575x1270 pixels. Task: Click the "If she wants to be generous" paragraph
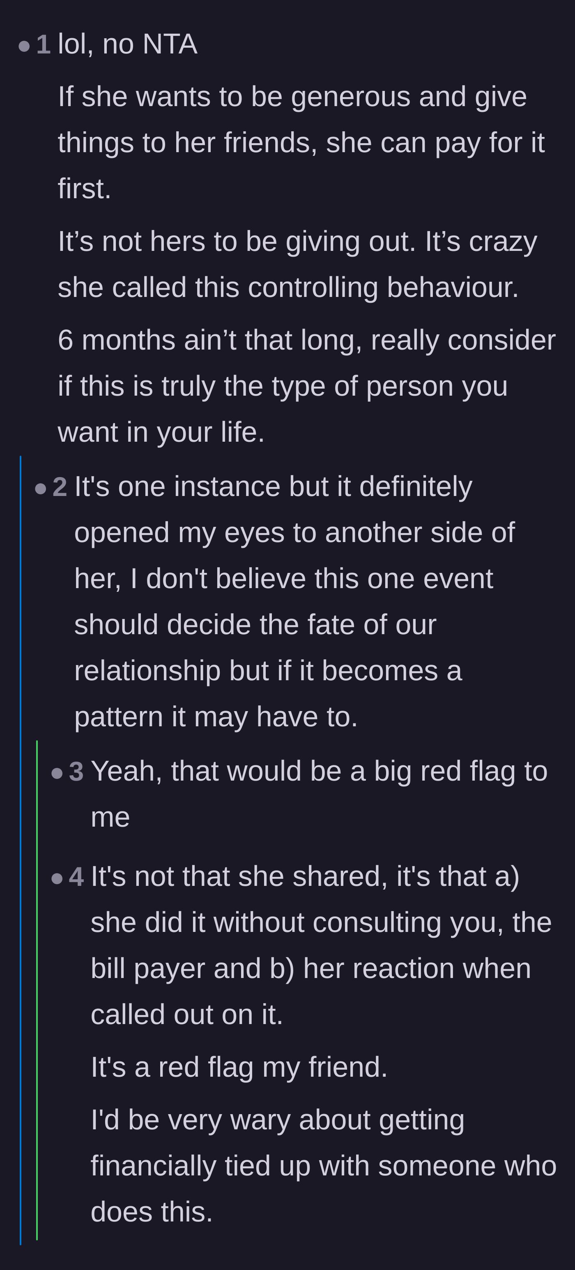(301, 142)
